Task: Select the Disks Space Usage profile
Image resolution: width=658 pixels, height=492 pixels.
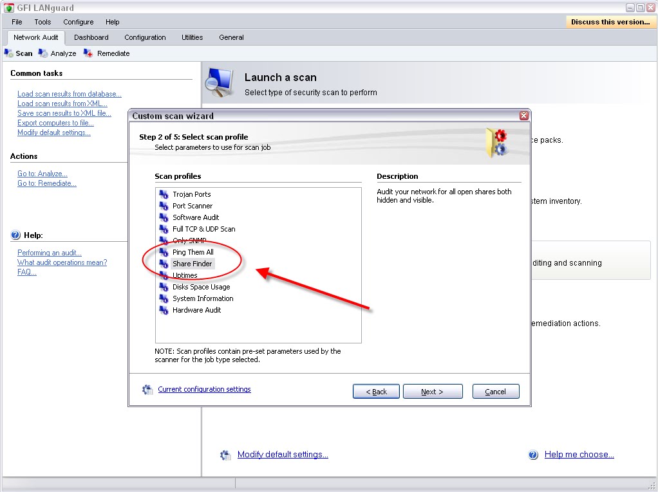Action: [x=202, y=287]
